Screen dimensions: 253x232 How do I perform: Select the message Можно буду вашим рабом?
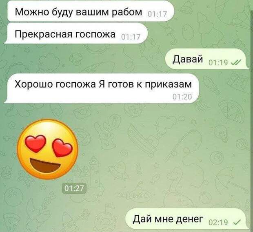(91, 11)
